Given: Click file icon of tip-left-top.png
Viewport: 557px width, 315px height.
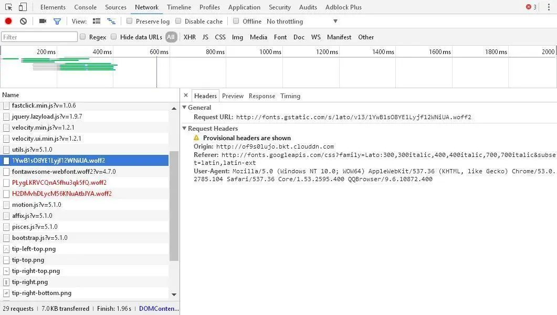Looking at the screenshot, I should pos(6,249).
